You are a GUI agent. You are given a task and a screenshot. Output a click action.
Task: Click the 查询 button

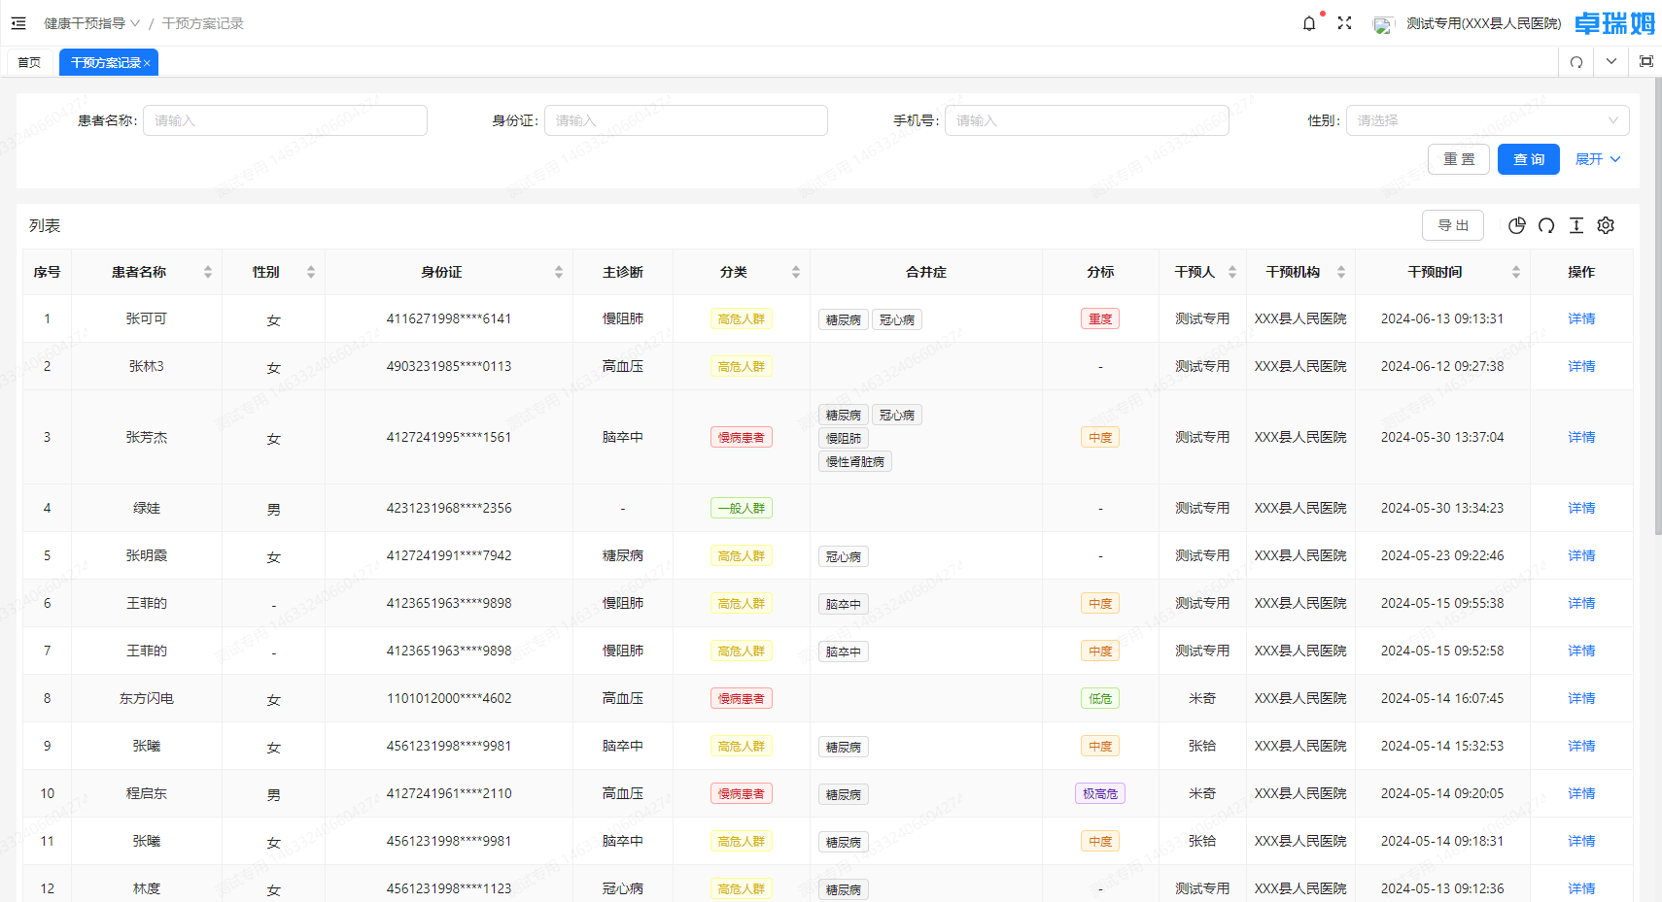1528,159
